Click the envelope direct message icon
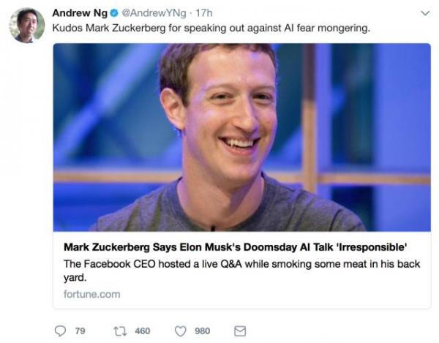The height and width of the screenshot is (343, 439). pos(239,331)
